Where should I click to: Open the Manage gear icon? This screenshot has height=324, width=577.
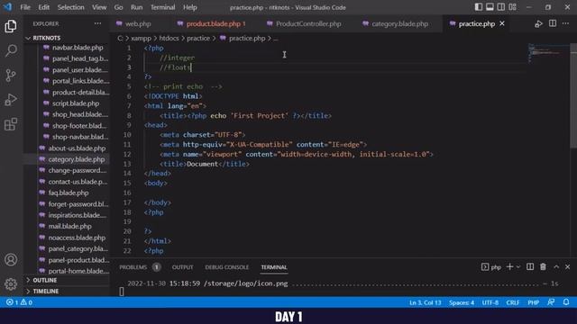pyautogui.click(x=11, y=284)
